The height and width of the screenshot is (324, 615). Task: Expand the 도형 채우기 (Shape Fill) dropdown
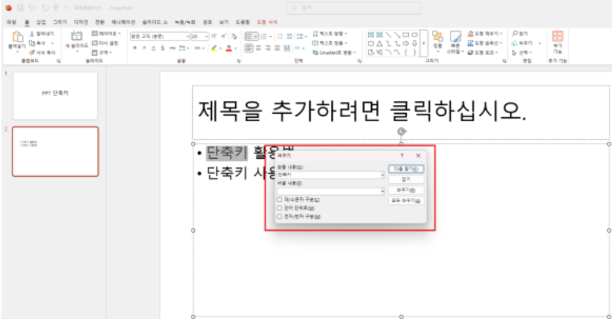click(x=501, y=33)
